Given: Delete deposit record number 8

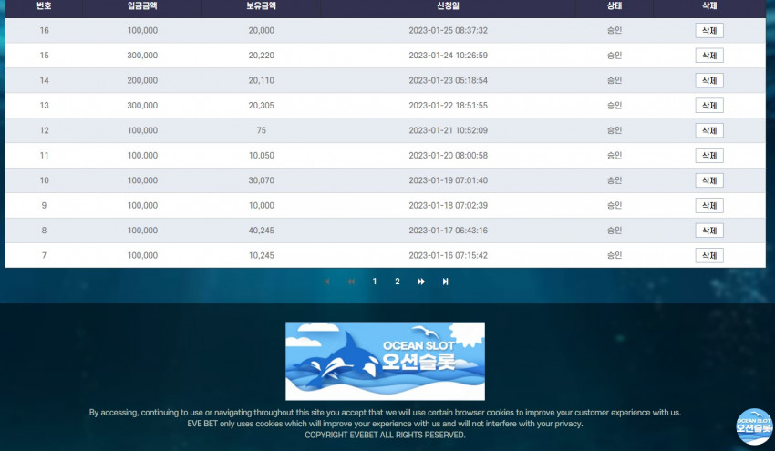Looking at the screenshot, I should (x=709, y=231).
